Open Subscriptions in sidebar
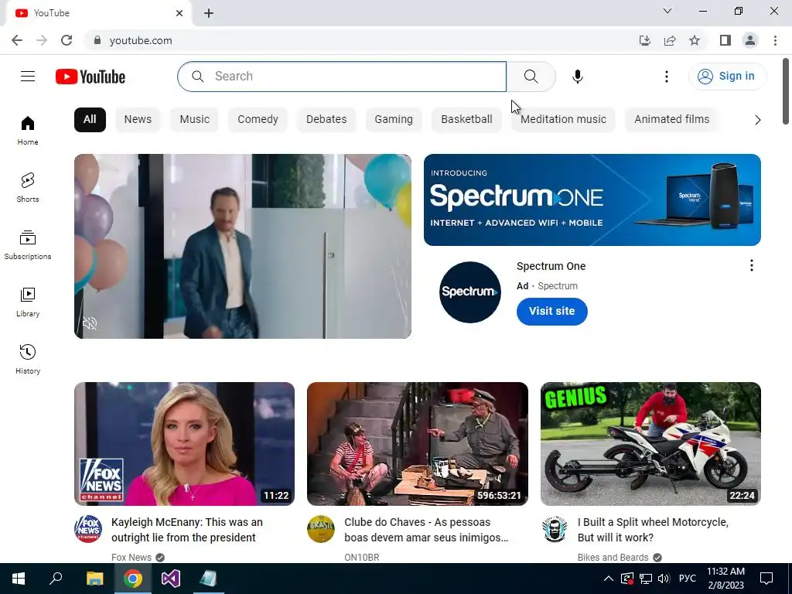Viewport: 792px width, 594px height. 28,244
